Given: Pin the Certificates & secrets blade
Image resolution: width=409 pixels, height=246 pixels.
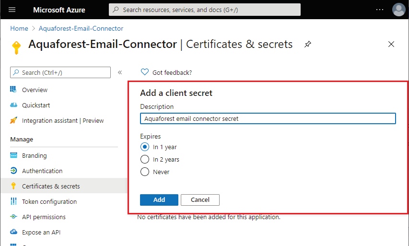Looking at the screenshot, I should (307, 44).
